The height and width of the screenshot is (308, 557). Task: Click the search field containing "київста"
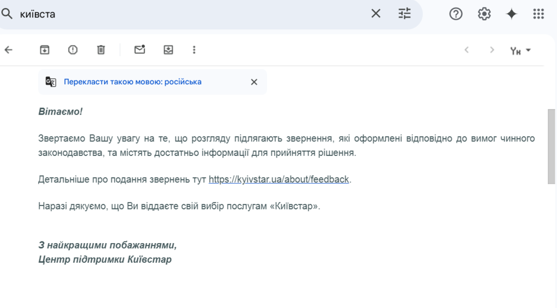pyautogui.click(x=191, y=14)
